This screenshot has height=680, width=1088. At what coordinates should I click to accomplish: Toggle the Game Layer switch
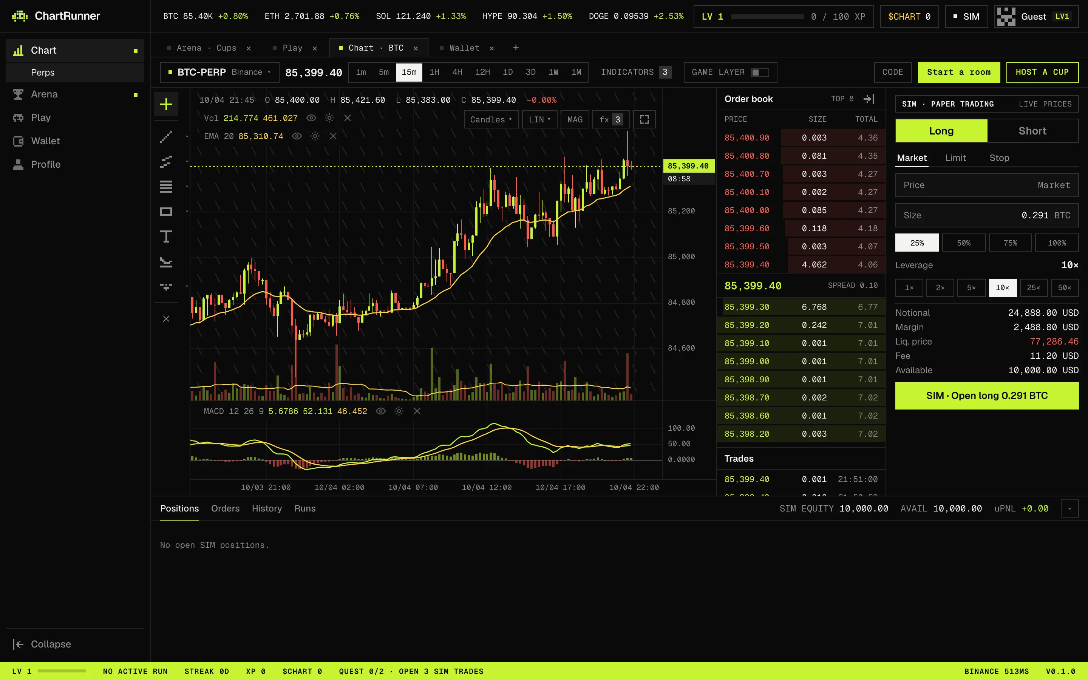[760, 73]
